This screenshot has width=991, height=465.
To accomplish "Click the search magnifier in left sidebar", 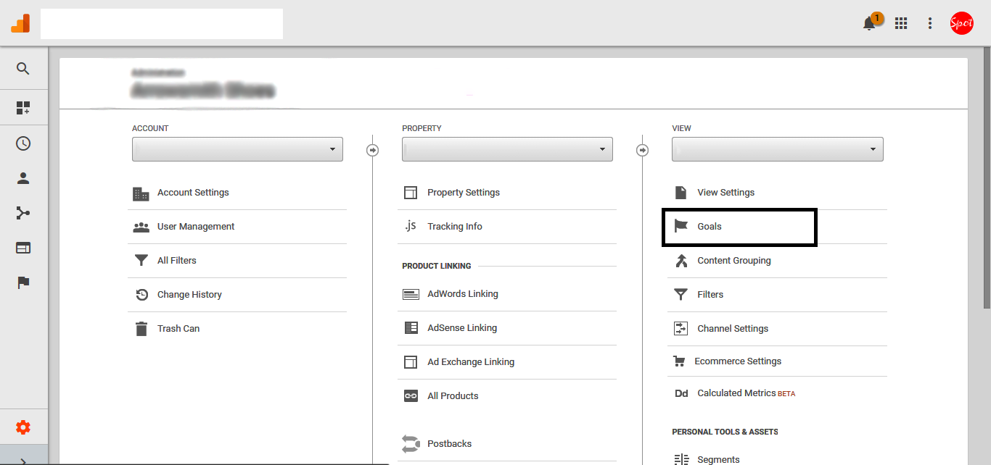I will tap(23, 69).
